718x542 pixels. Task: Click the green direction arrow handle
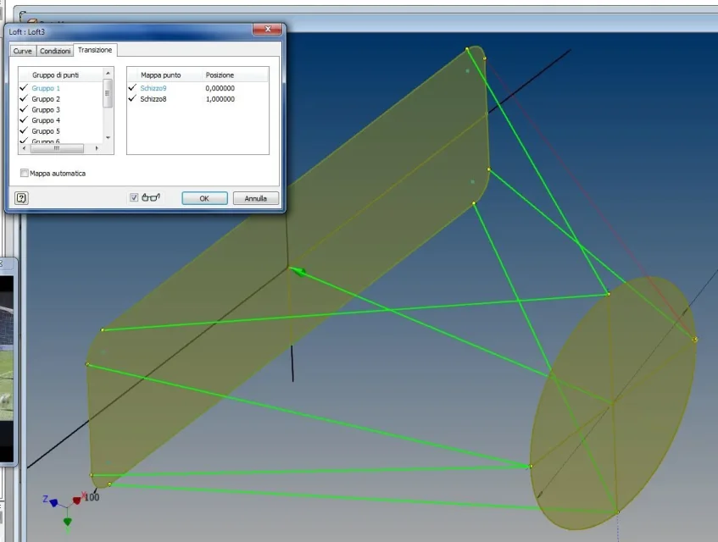(298, 271)
